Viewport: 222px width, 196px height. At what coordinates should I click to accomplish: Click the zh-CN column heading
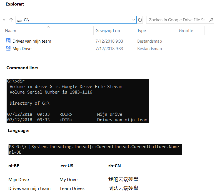coord(114,166)
